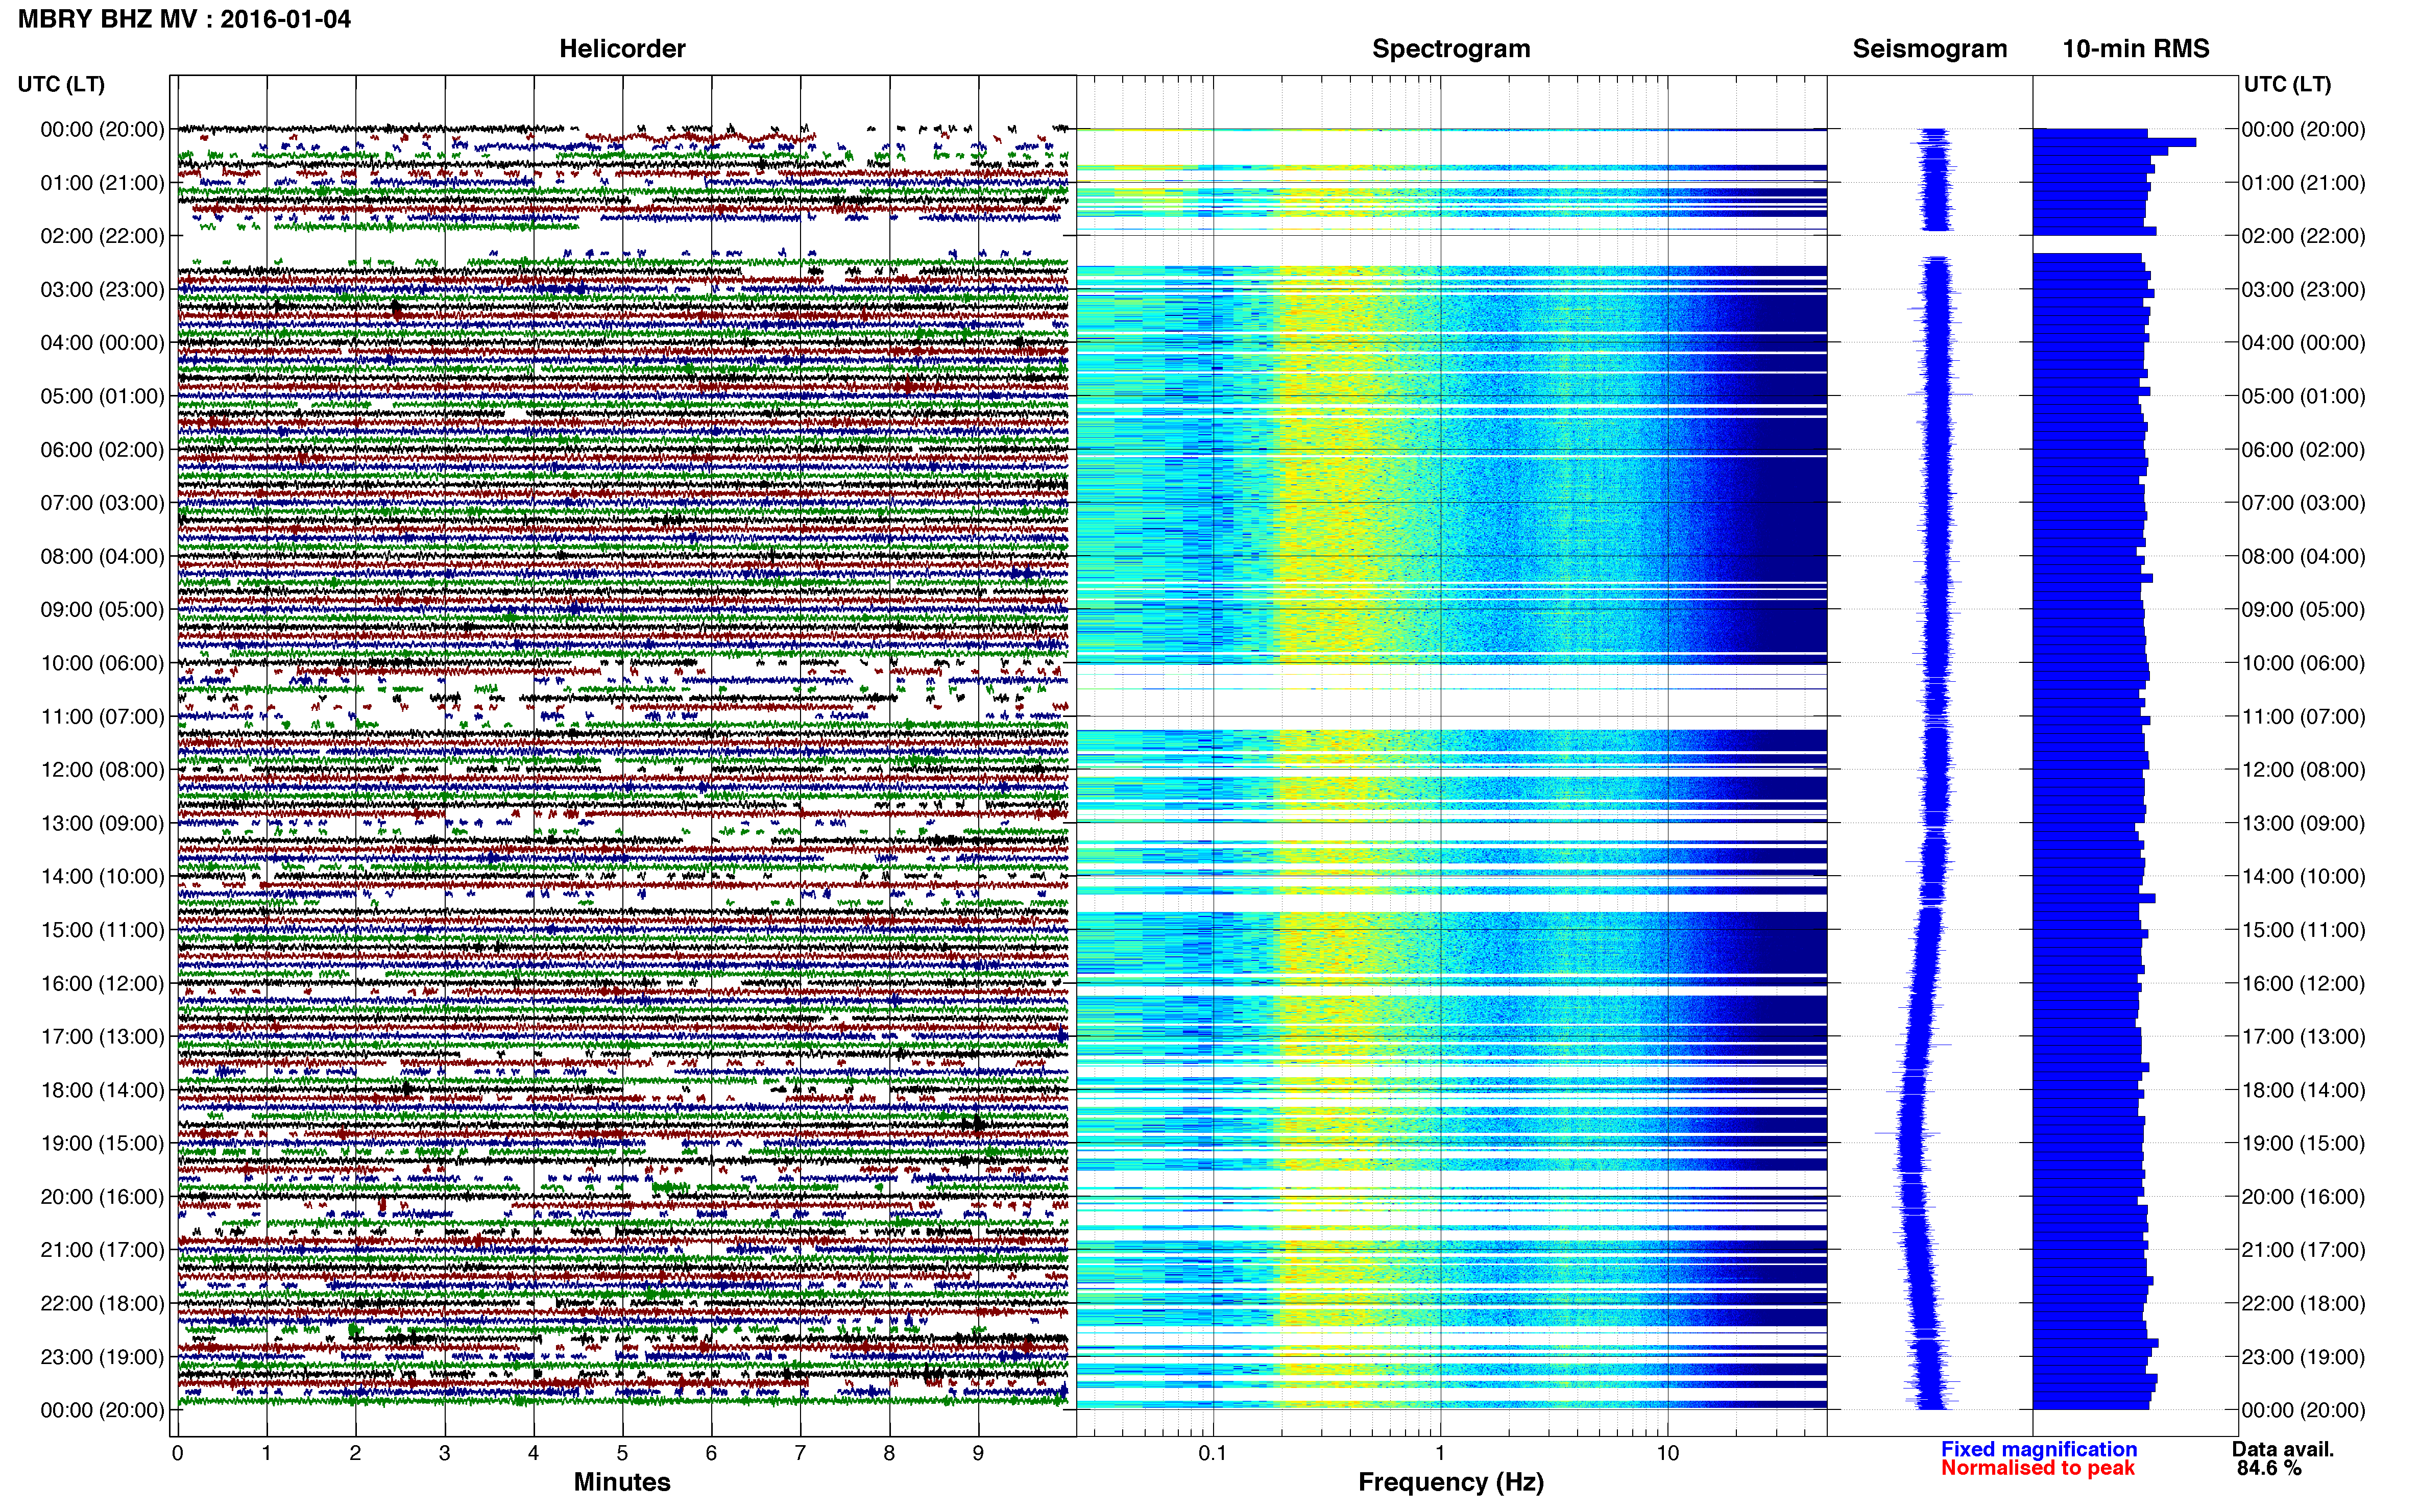Screen dimensions: 2420x1512
Task: Click the red 'Normalised to peak' legend text
Action: pos(2038,1468)
